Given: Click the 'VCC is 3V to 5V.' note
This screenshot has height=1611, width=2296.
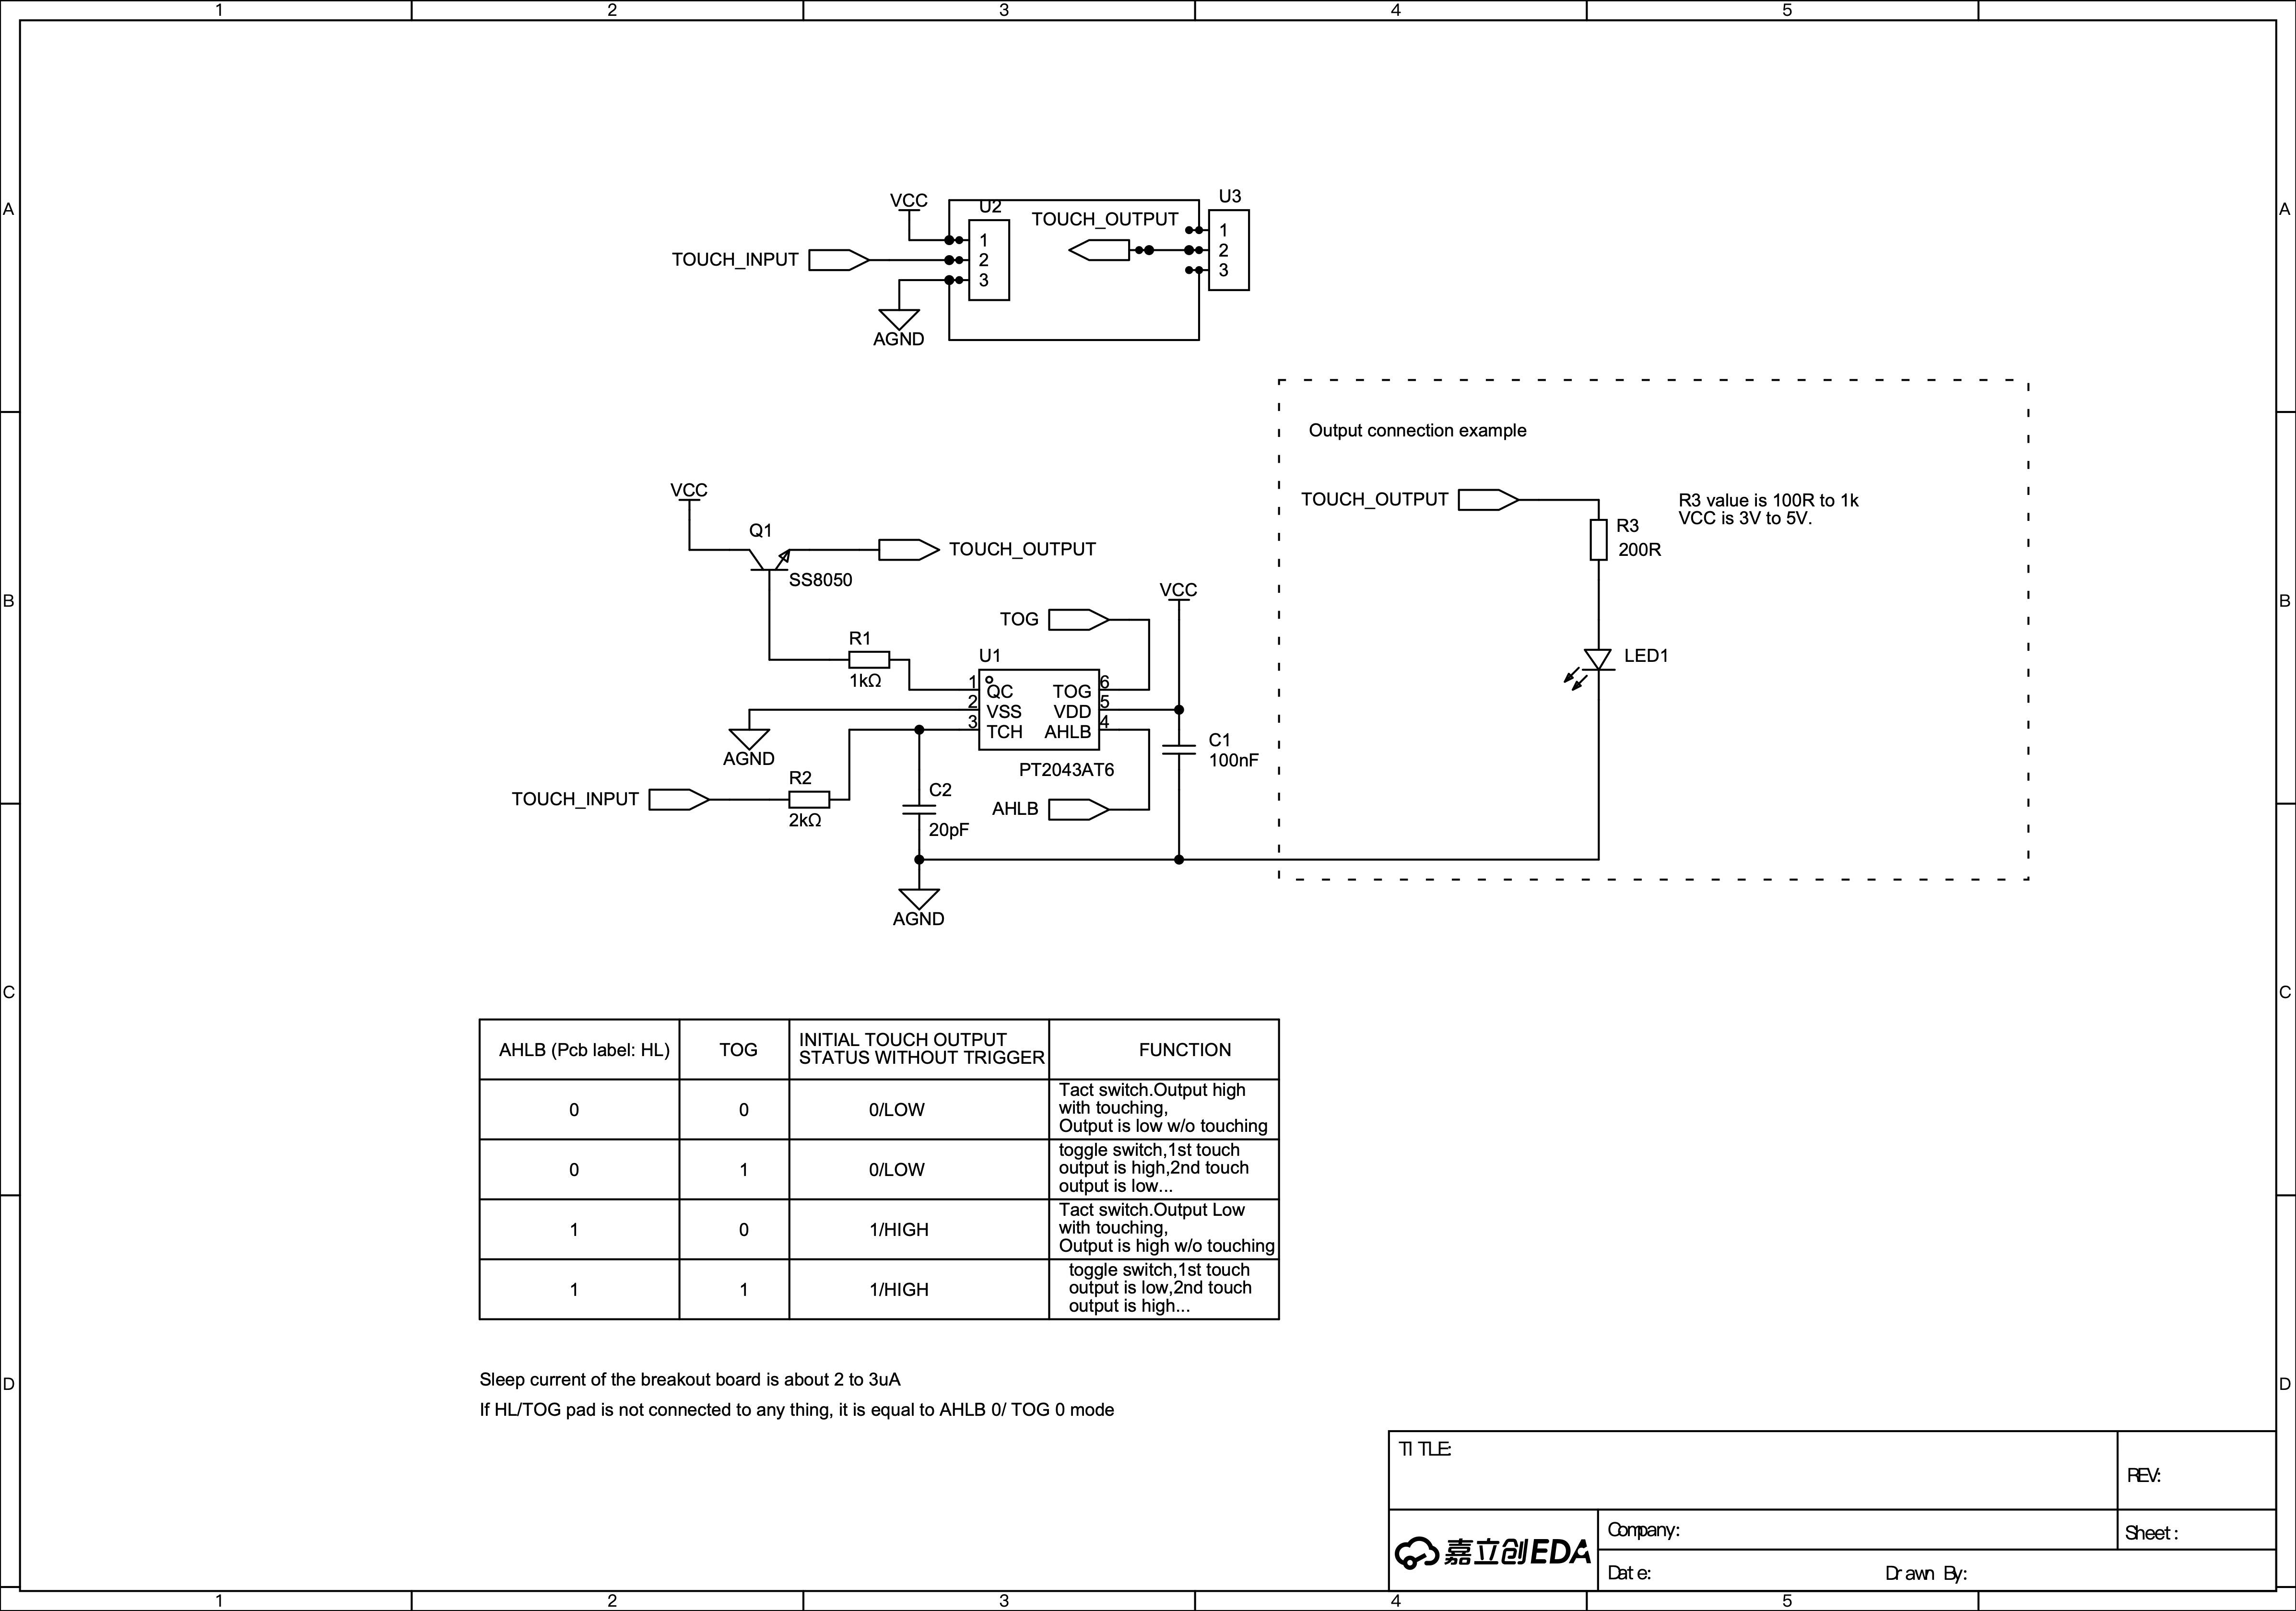Looking at the screenshot, I should click(x=1744, y=518).
